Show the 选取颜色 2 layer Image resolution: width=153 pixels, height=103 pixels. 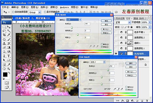click(x=116, y=37)
